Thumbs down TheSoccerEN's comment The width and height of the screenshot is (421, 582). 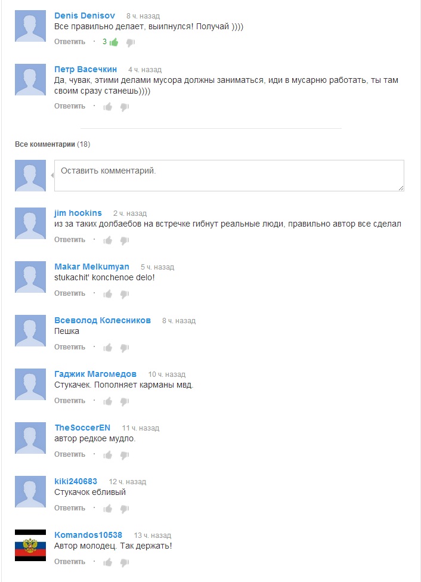[125, 455]
